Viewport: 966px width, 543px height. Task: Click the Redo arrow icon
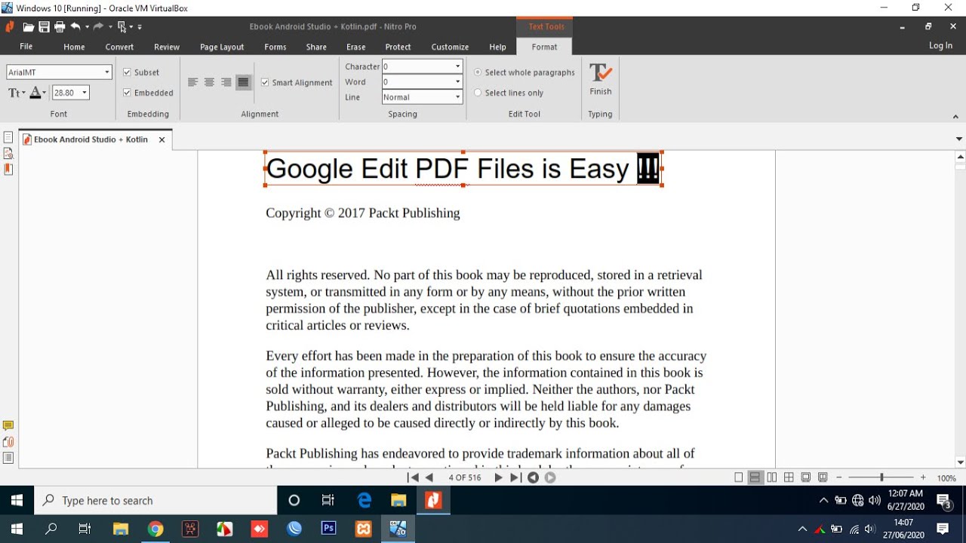click(x=98, y=26)
